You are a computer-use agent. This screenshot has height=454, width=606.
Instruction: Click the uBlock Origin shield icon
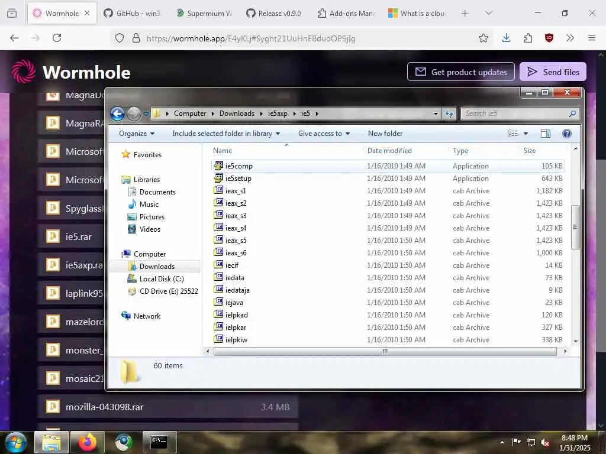point(549,38)
